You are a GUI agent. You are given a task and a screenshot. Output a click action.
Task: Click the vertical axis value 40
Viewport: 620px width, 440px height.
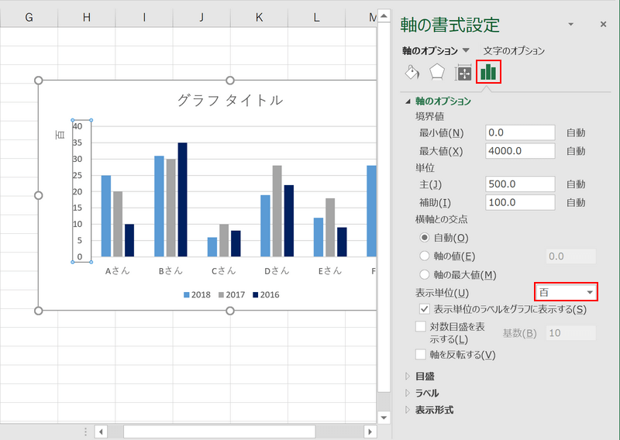(77, 126)
